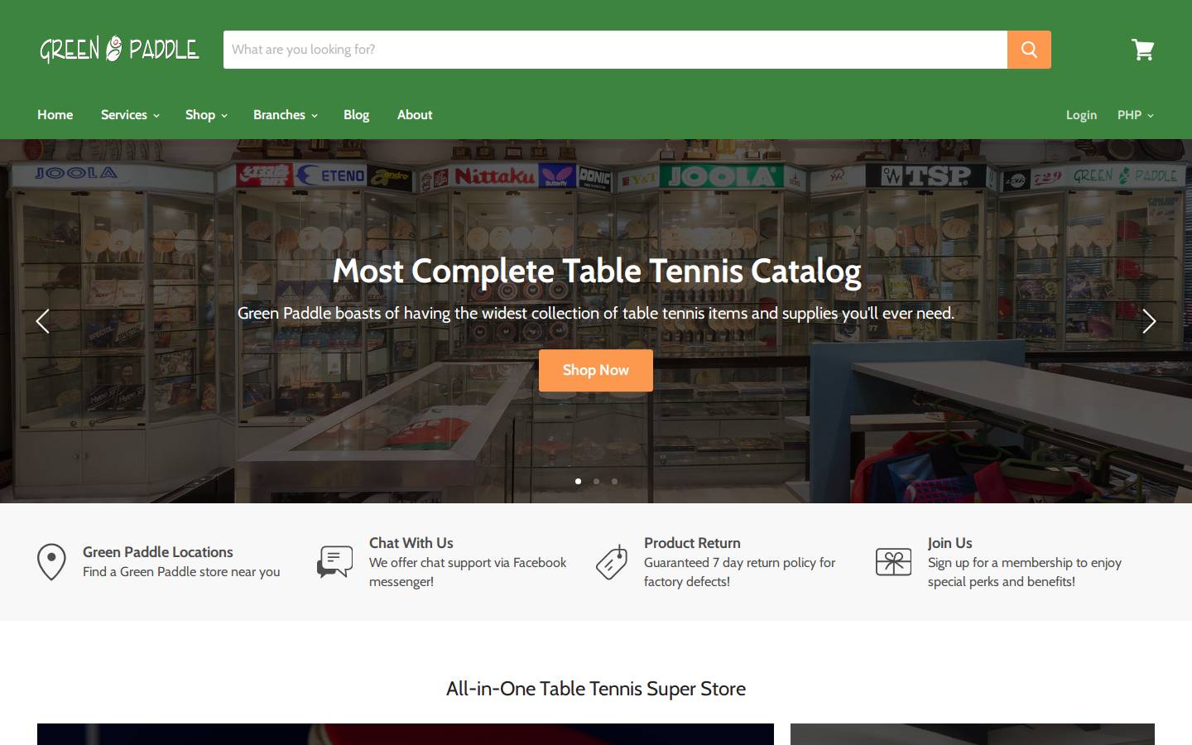
Task: Click 'Most Complete Table Tennis Catalog' heading
Action: click(596, 271)
